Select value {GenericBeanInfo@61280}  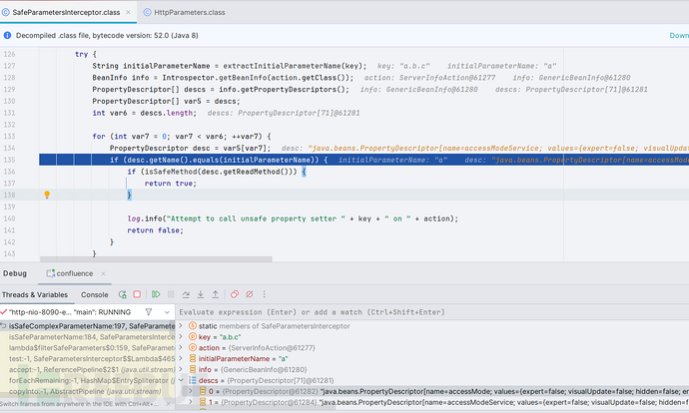click(264, 369)
